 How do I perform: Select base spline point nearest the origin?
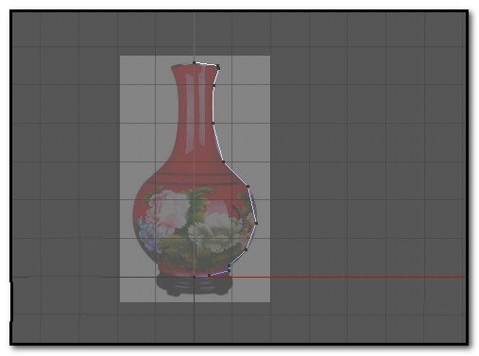209,275
